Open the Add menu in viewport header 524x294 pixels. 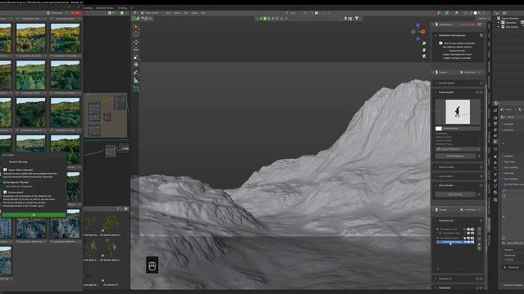[186, 13]
